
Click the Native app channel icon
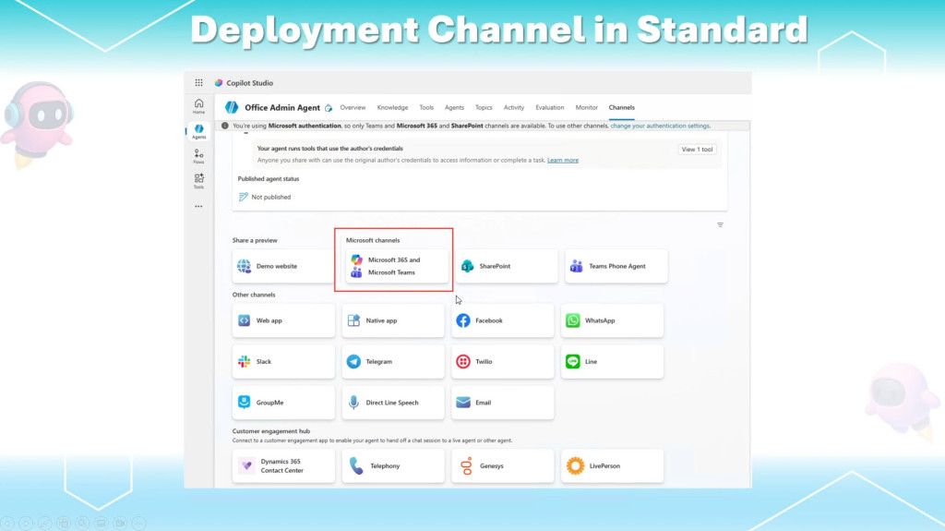tap(353, 320)
